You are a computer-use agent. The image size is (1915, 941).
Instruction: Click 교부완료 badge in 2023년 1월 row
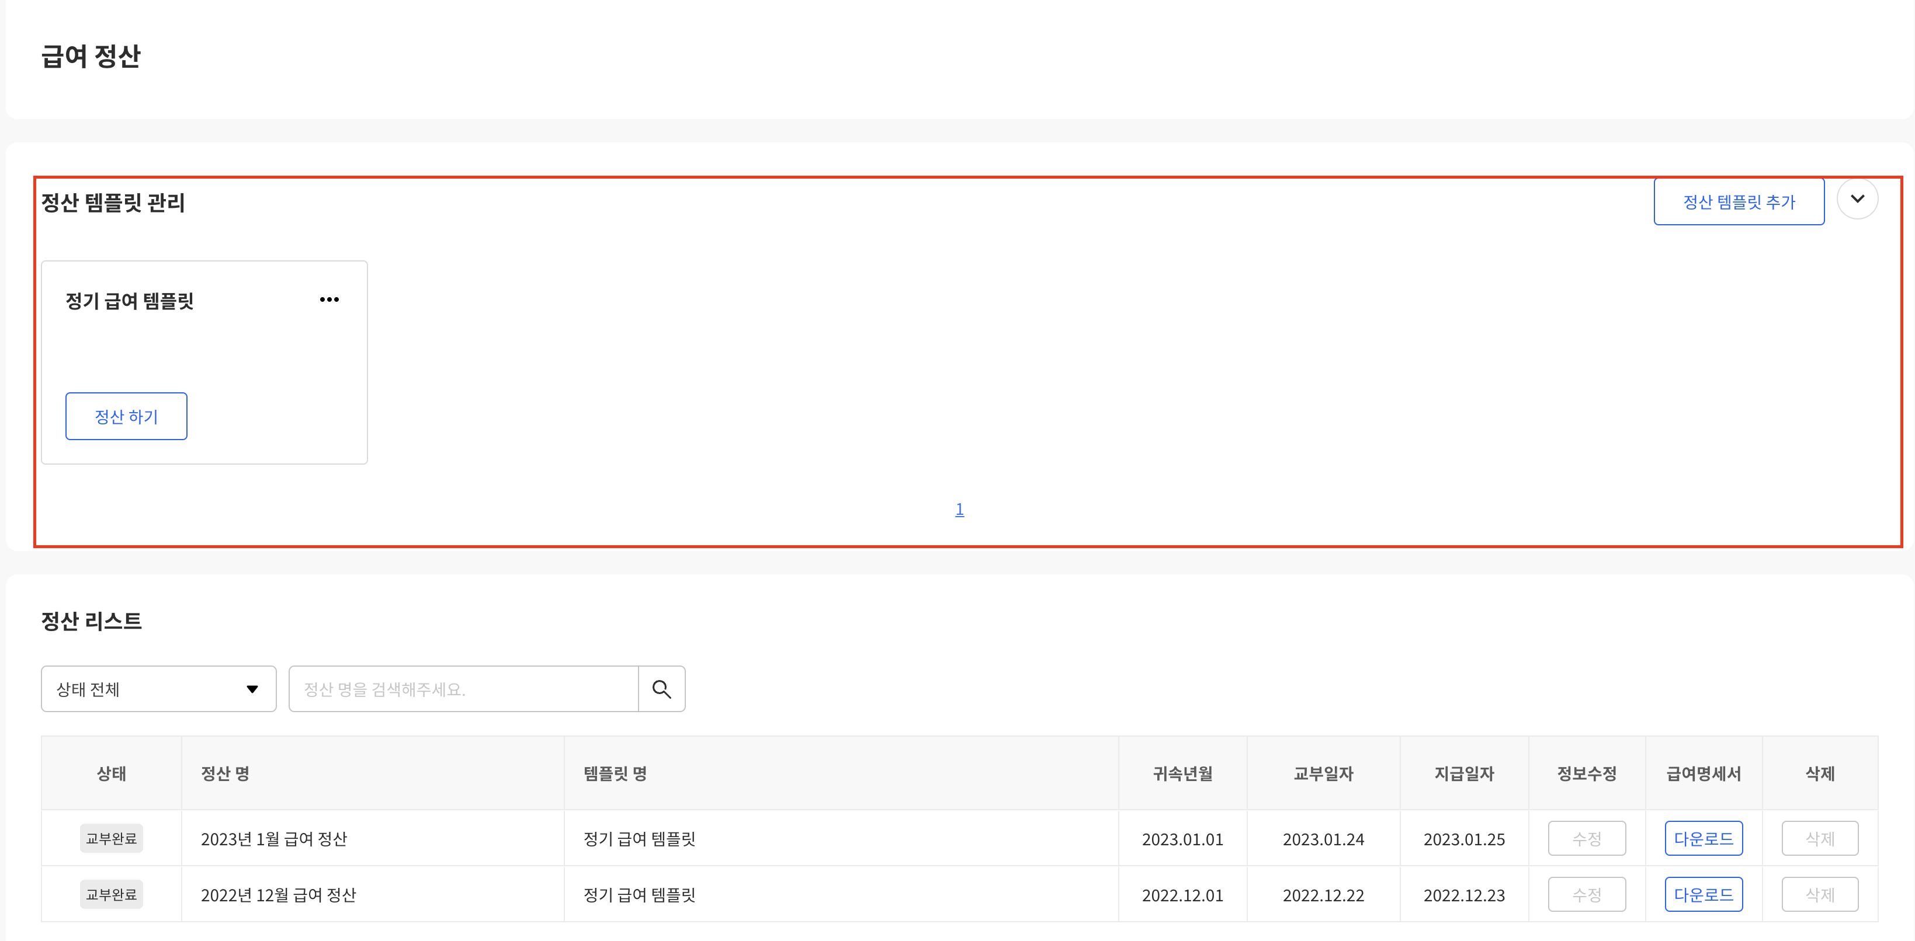[x=112, y=838]
